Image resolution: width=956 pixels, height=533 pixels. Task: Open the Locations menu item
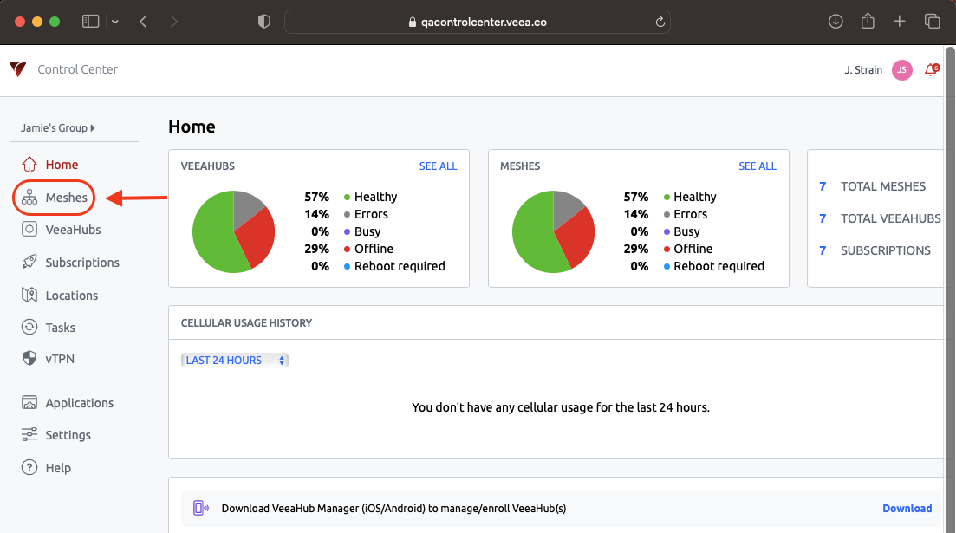71,296
